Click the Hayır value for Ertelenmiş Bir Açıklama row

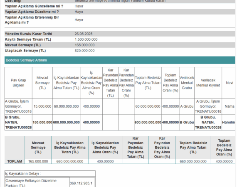[79, 20]
